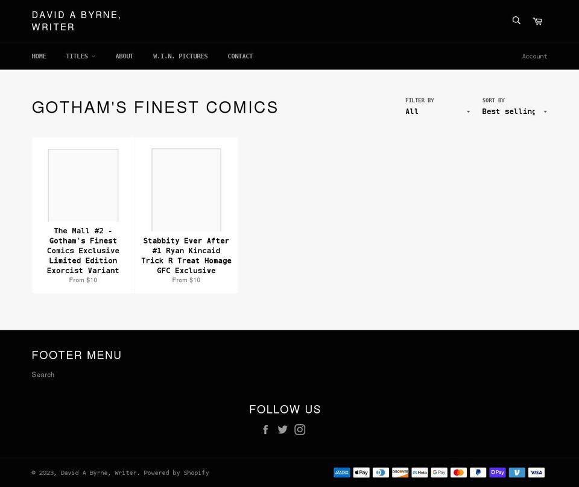Image resolution: width=579 pixels, height=487 pixels.
Task: Open the Sort By Best selling dropdown
Action: (514, 112)
